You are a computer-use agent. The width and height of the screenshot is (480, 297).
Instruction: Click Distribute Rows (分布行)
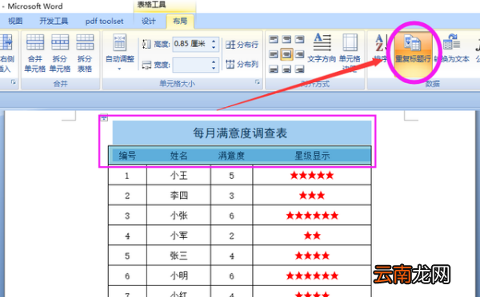click(x=242, y=45)
